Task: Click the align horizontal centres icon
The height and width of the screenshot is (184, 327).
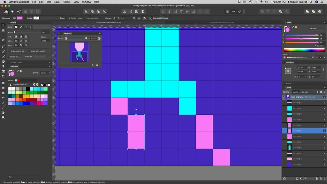Action: pyautogui.click(x=169, y=12)
